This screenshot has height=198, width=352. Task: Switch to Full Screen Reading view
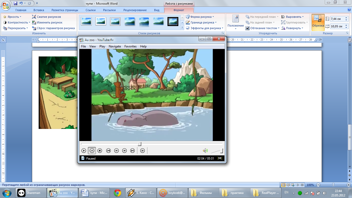click(x=288, y=185)
